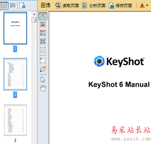Select page 3 thumbnail
This screenshot has height=144, width=151.
pos(15,120)
